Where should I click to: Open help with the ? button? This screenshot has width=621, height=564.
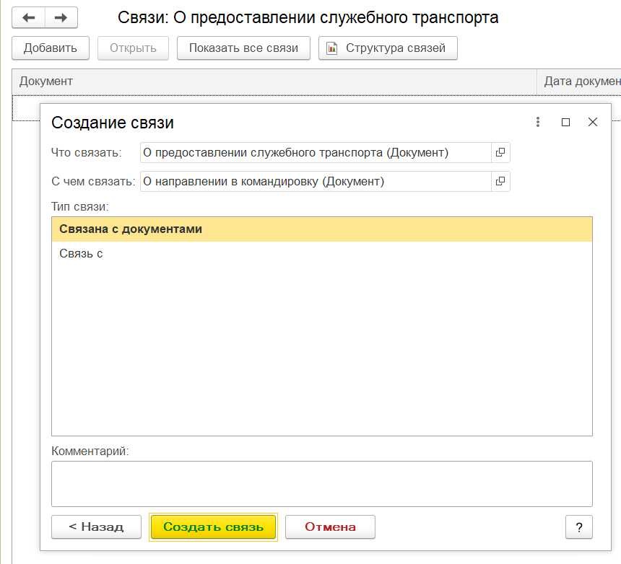tap(579, 526)
